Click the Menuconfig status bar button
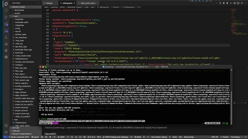The image size is (248, 139). click(x=189, y=137)
